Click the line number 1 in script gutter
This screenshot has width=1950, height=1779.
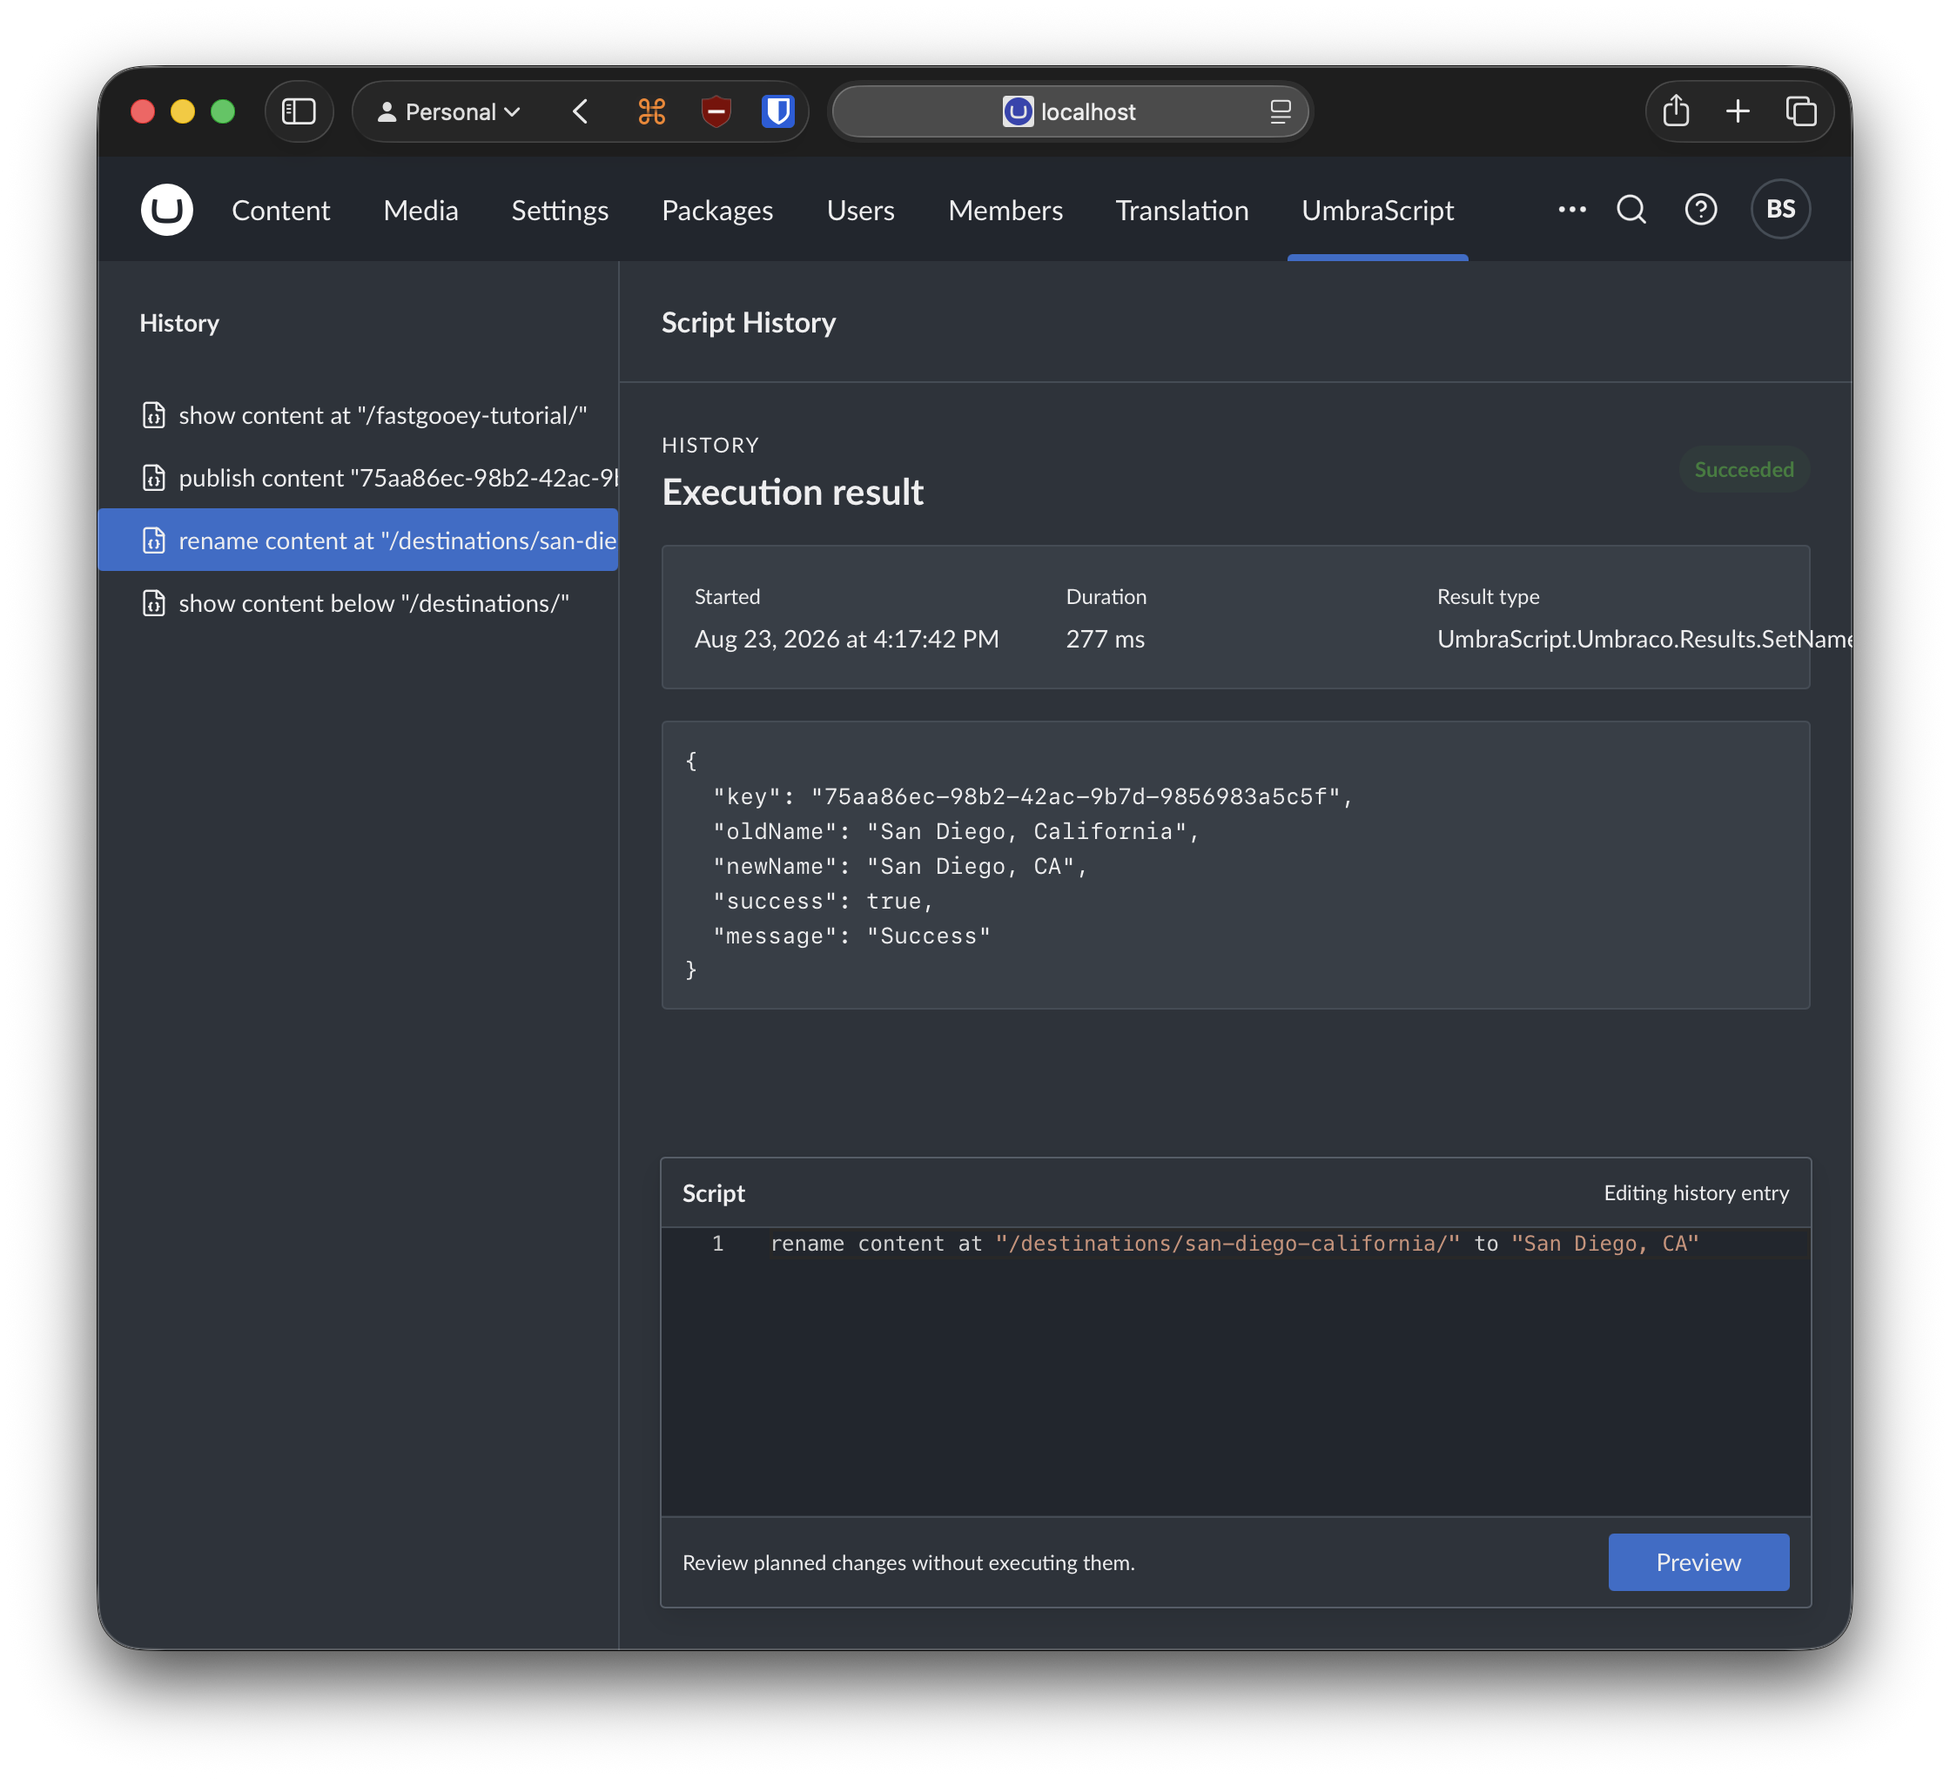click(717, 1244)
